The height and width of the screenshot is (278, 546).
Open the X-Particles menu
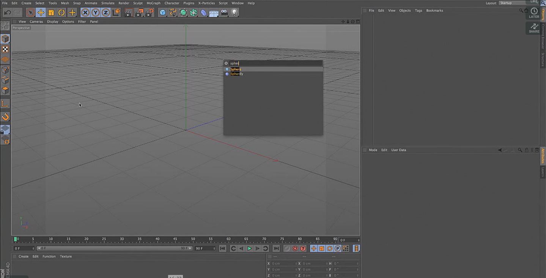(206, 3)
